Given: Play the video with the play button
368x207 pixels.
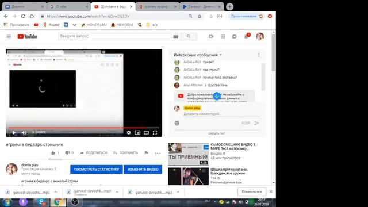Looking at the screenshot, I should pos(14,133).
